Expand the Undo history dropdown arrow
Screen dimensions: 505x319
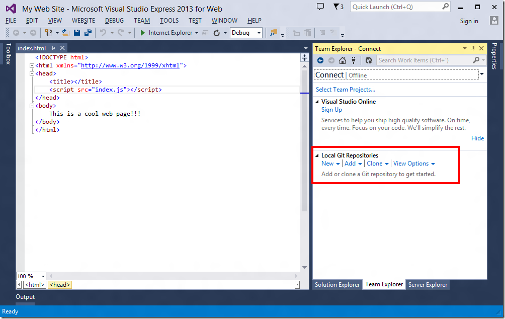(x=112, y=33)
